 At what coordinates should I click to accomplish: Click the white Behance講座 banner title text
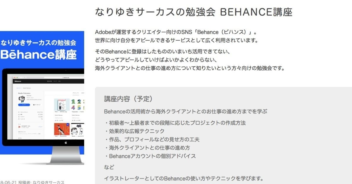coord(38,55)
